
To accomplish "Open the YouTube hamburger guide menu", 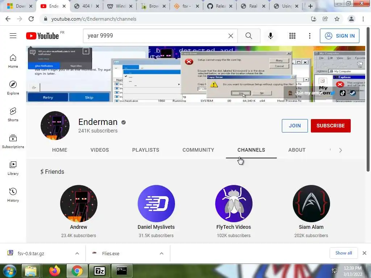I will 13,36.
